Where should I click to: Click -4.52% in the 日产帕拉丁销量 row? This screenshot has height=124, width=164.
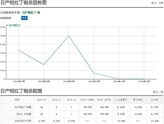[138, 107]
